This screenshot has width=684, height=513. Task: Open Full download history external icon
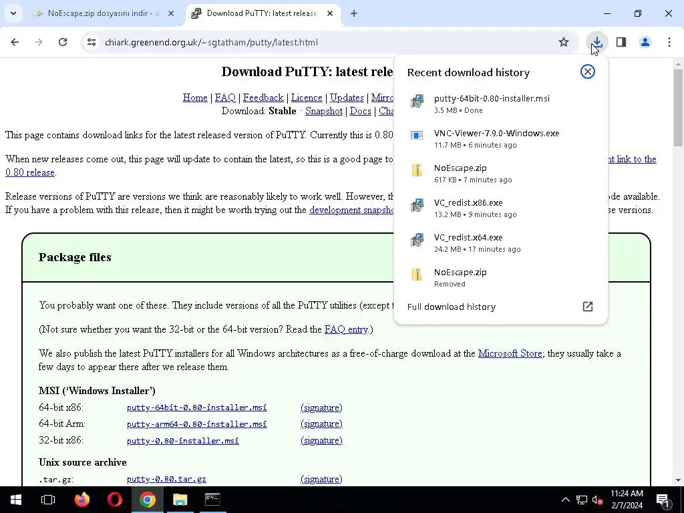pyautogui.click(x=588, y=307)
